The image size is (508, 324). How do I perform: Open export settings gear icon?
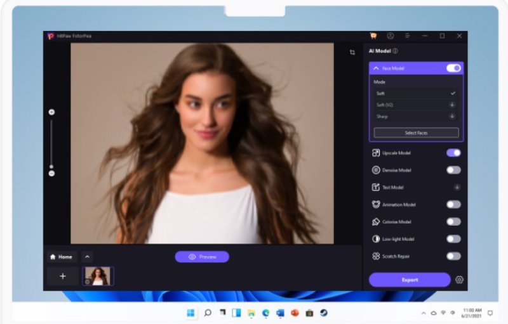(459, 280)
